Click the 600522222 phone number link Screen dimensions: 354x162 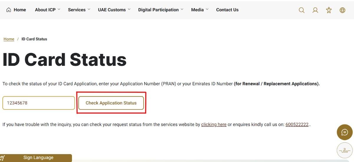pos(297,124)
